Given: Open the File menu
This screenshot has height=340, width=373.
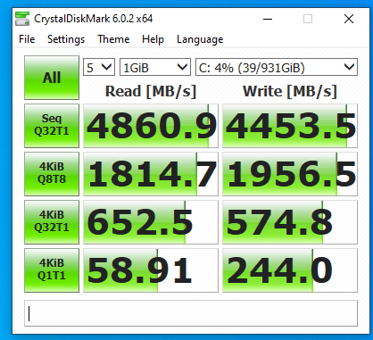Looking at the screenshot, I should pyautogui.click(x=27, y=39).
